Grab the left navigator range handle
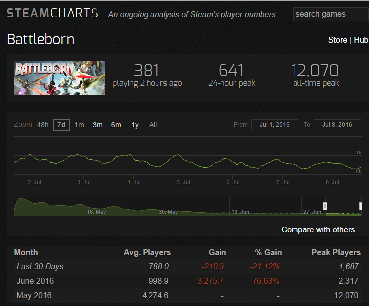 point(325,206)
